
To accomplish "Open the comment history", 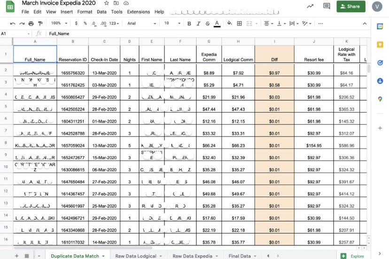I will point(327,6).
